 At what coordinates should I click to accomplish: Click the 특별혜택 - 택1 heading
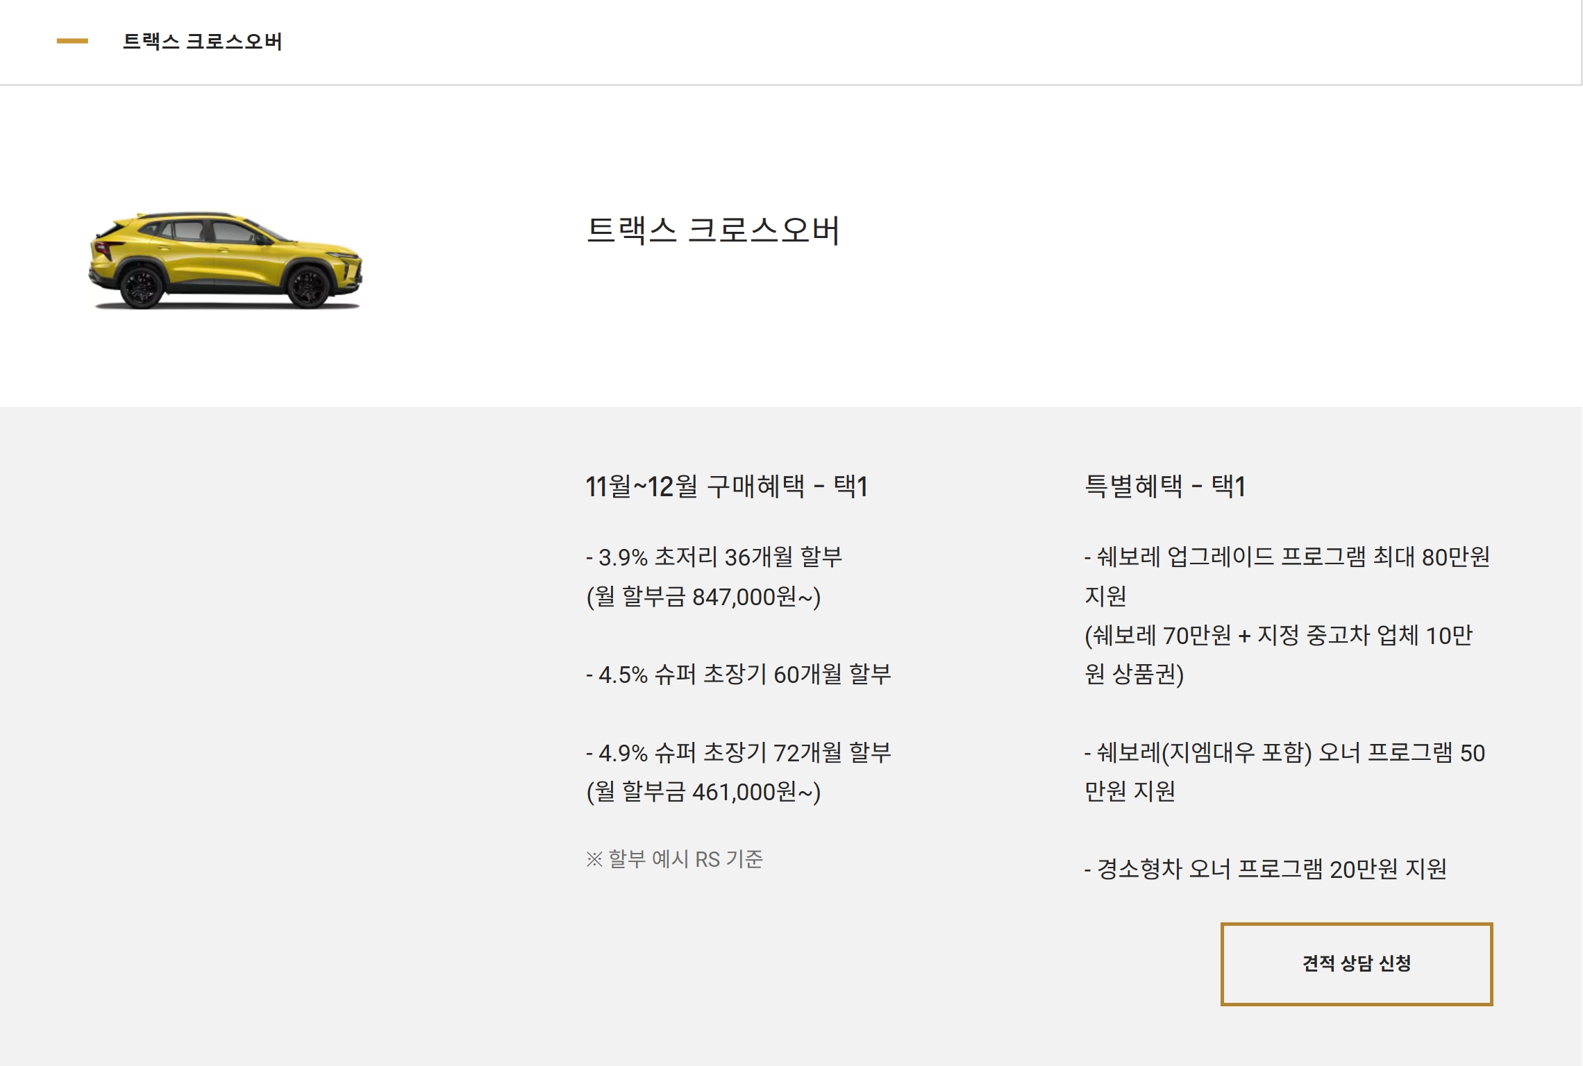[x=1165, y=487]
